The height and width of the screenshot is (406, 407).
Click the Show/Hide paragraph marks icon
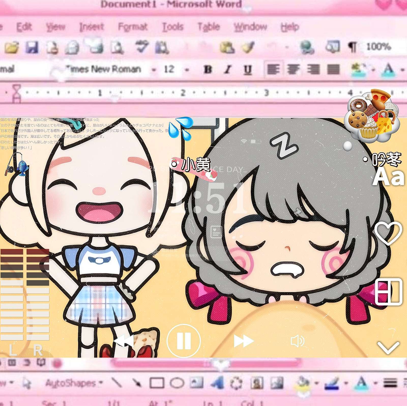coord(352,47)
